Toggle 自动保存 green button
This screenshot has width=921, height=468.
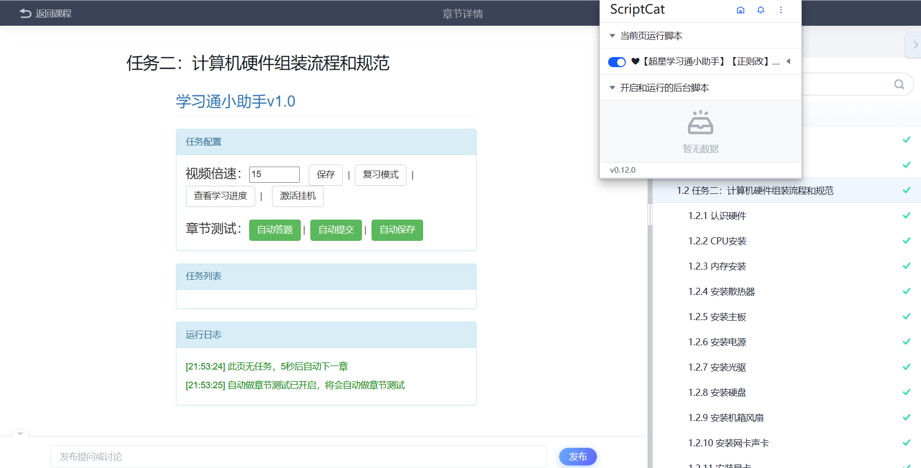pos(397,230)
